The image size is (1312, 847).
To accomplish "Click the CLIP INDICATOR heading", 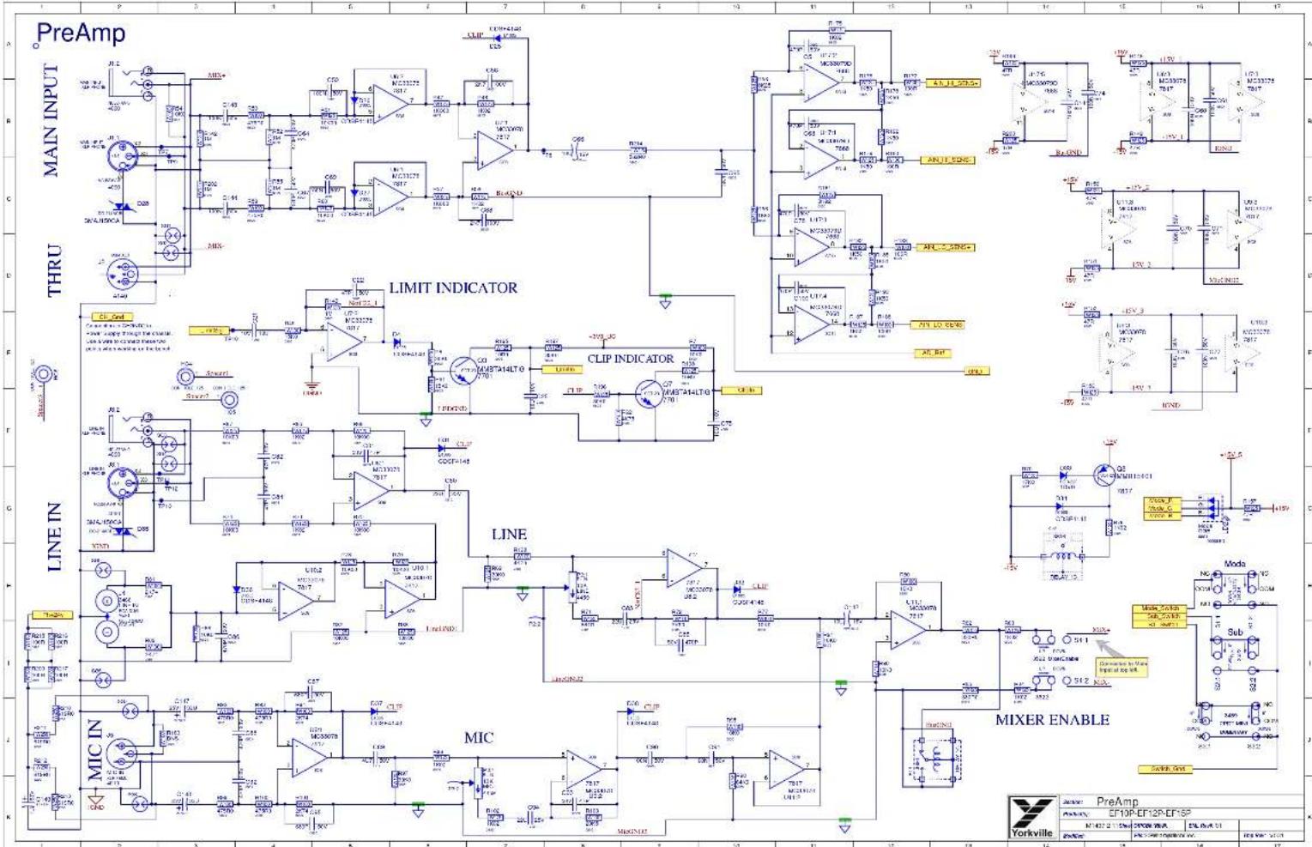I will [x=631, y=359].
